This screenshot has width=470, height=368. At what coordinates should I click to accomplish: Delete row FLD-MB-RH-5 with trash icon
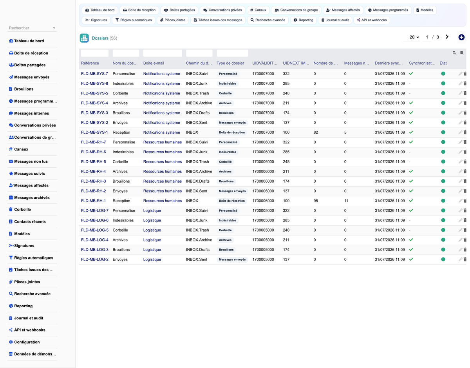tap(465, 161)
